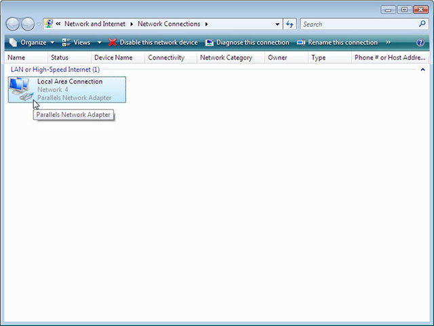
Task: Select Network Connections breadcrumb
Action: [x=169, y=24]
